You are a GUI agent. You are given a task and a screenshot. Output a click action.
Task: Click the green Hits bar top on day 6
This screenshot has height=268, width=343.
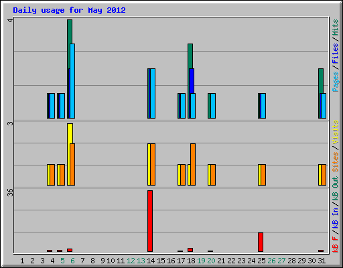pos(70,31)
